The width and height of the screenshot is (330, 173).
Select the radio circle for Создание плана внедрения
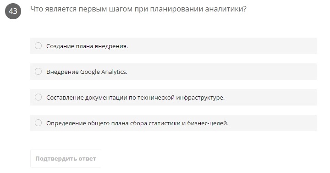tap(38, 46)
